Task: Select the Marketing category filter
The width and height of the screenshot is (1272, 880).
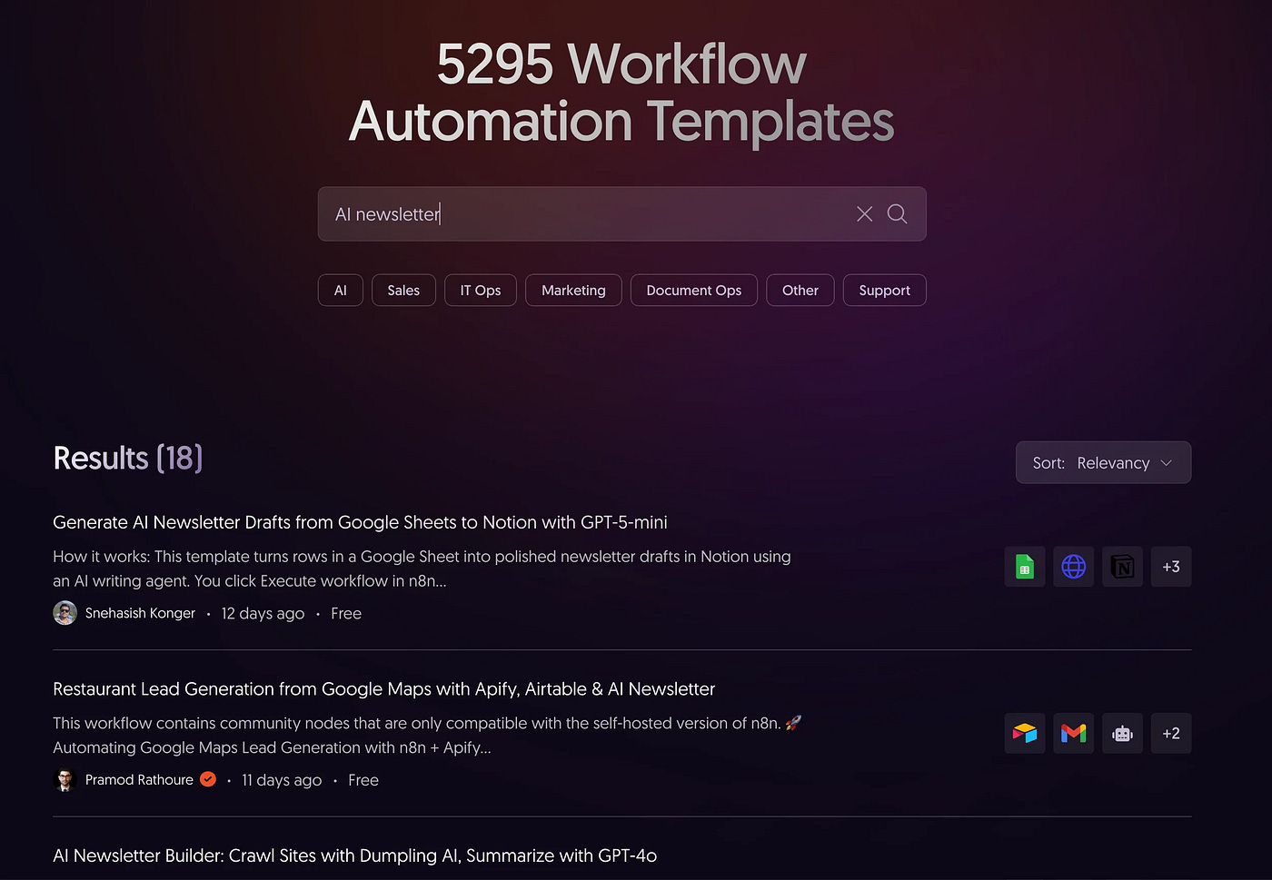Action: point(573,291)
